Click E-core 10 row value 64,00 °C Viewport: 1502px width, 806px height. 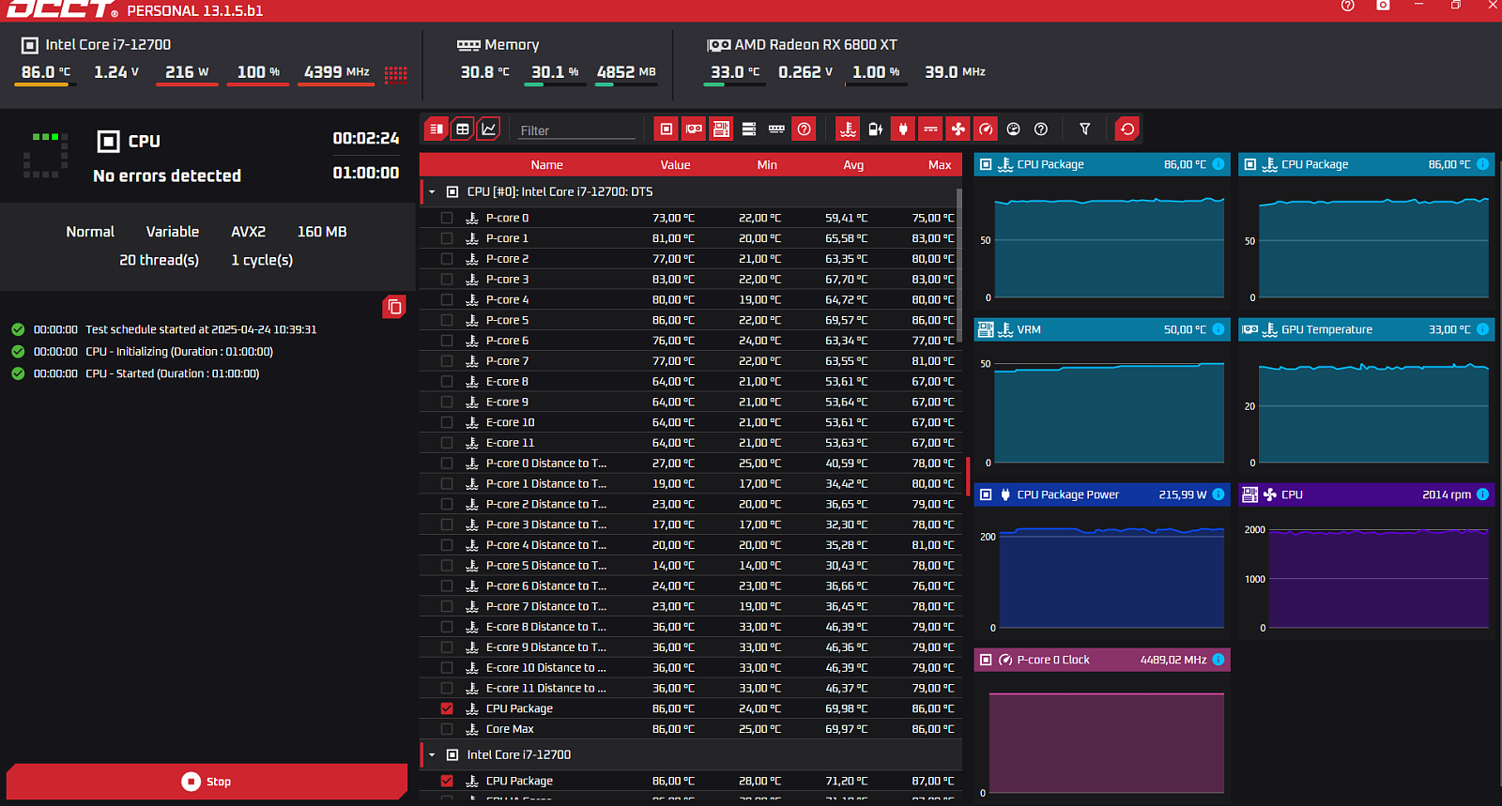[x=673, y=422]
